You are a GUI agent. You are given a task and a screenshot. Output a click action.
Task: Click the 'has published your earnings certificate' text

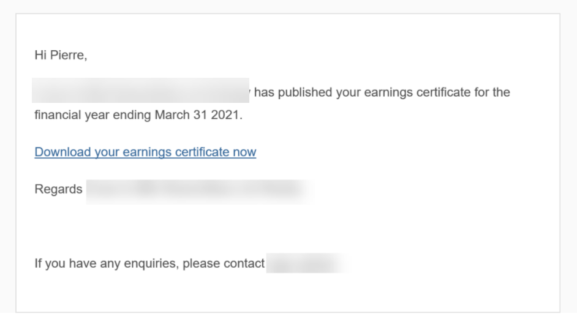(333, 92)
